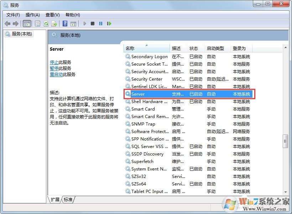
Task: Click the Forward navigation arrow icon
Action: [x=16, y=24]
